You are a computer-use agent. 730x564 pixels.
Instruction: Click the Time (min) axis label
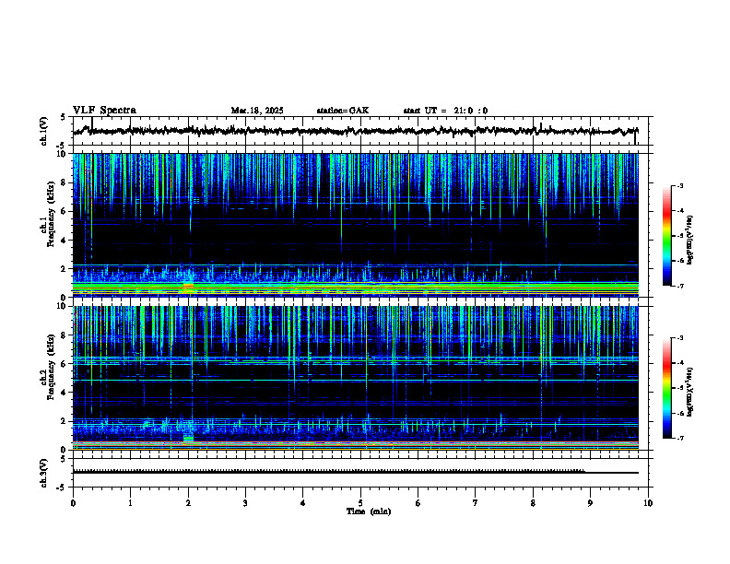click(x=369, y=511)
